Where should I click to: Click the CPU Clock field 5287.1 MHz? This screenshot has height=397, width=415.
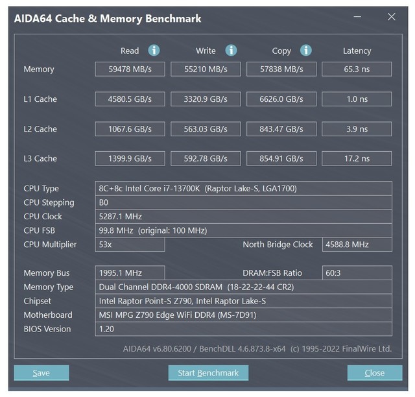tap(244, 217)
